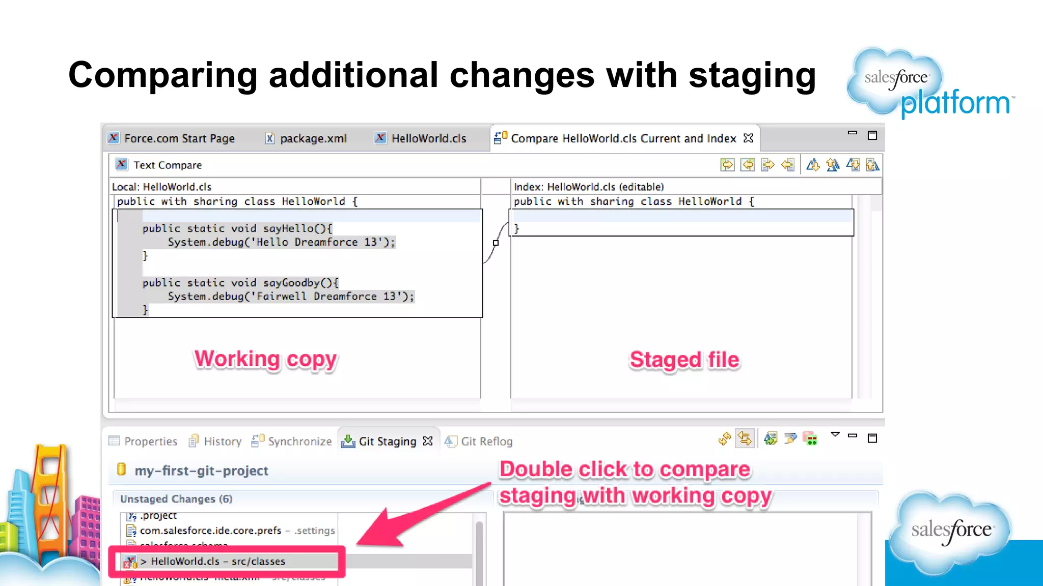The width and height of the screenshot is (1043, 586).
Task: Click Index: HelloWorld.cls (editable) pane header
Action: [697, 187]
